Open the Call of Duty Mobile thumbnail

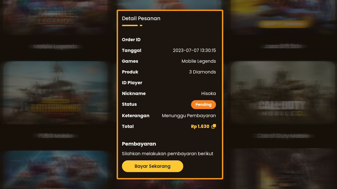click(x=283, y=93)
